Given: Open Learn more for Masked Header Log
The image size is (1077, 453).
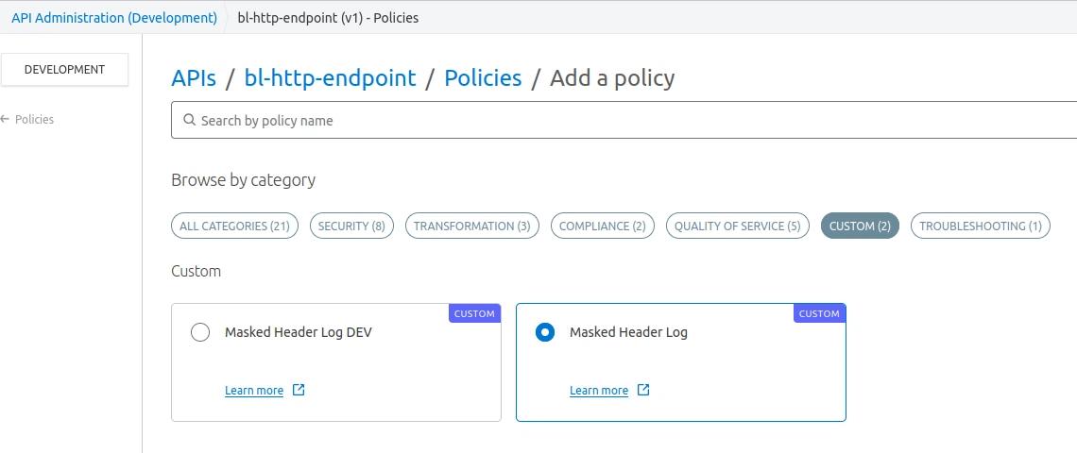Looking at the screenshot, I should tap(599, 391).
